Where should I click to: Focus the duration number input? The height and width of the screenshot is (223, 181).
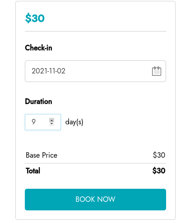coord(43,122)
